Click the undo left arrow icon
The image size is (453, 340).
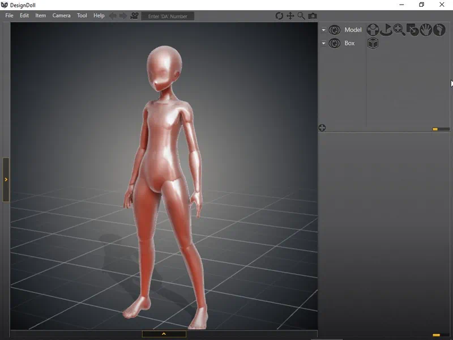coord(113,16)
